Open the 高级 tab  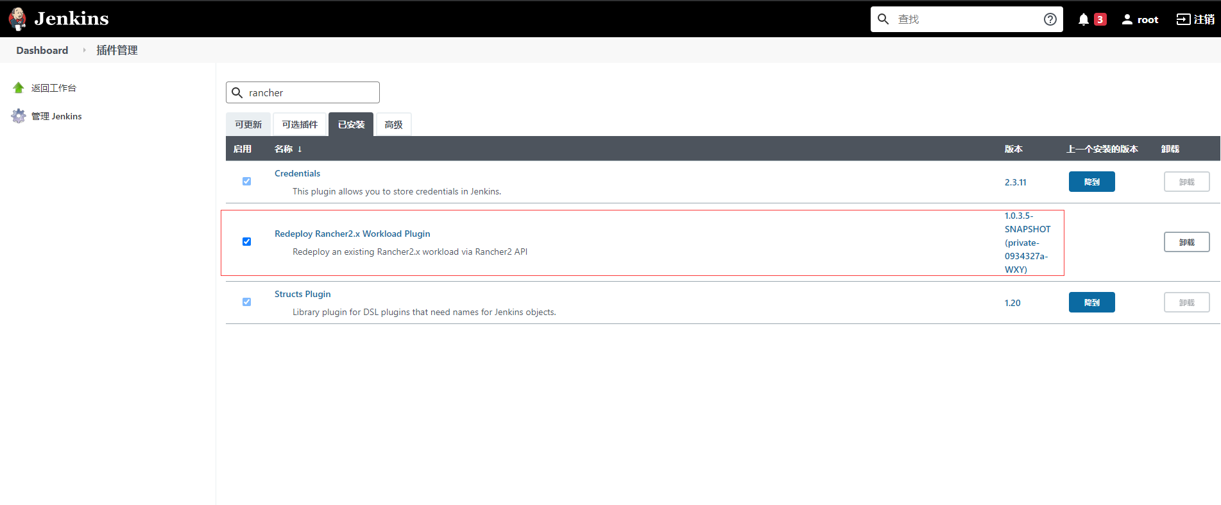(x=393, y=124)
